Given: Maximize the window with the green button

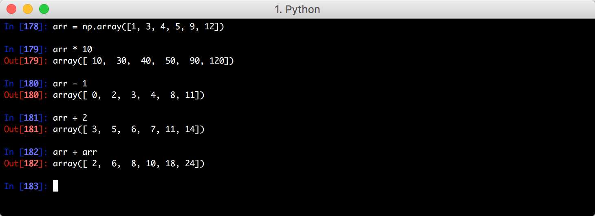Looking at the screenshot, I should point(44,9).
